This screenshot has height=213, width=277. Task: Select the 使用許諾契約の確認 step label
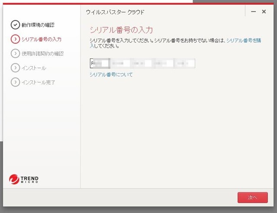tap(42, 54)
